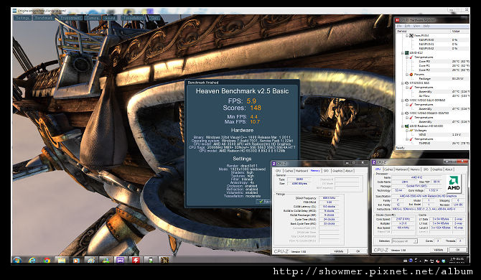Switch to the Mainboard tab in the left CPU-Z window
This screenshot has height=280, width=481.
pos(302,171)
